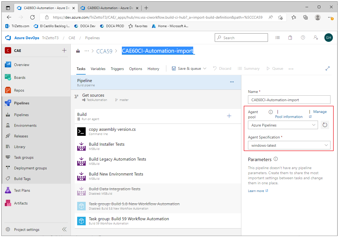Click the Manage link
Image resolution: width=339 pixels, height=237 pixels.
320,112
